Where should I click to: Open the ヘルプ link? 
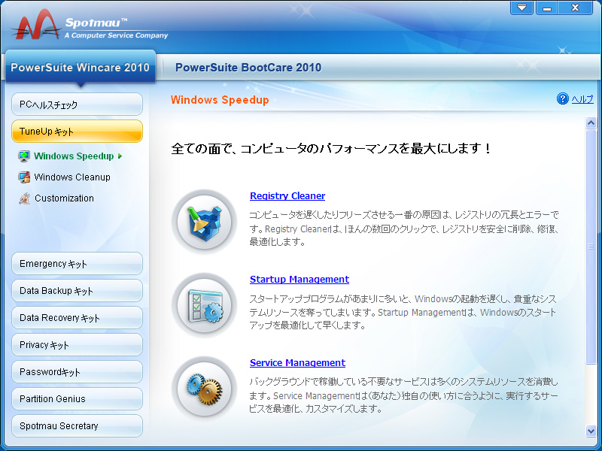click(582, 99)
